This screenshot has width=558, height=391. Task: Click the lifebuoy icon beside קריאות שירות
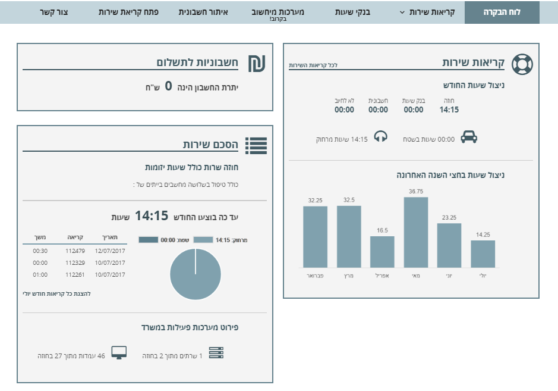point(522,64)
